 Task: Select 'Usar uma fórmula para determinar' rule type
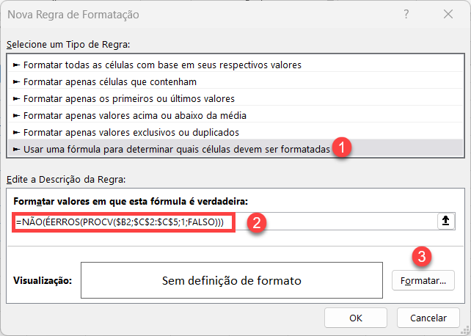[x=235, y=149]
